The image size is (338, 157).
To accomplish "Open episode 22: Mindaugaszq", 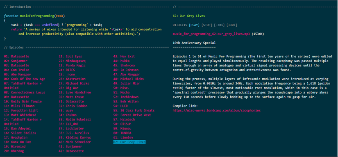I will point(72,61).
